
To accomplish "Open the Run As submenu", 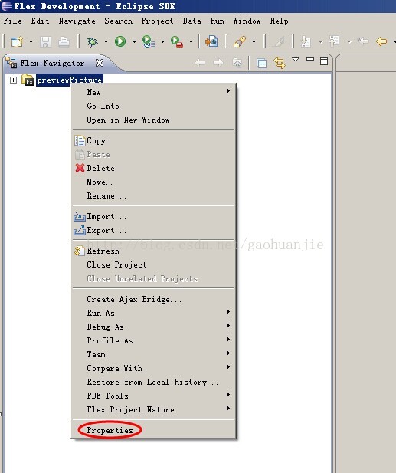I will [x=153, y=313].
